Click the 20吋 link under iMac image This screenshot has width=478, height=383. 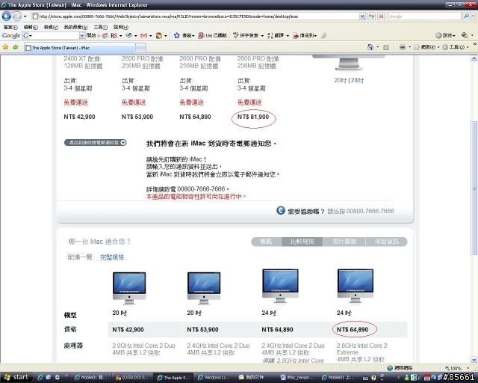point(341,80)
